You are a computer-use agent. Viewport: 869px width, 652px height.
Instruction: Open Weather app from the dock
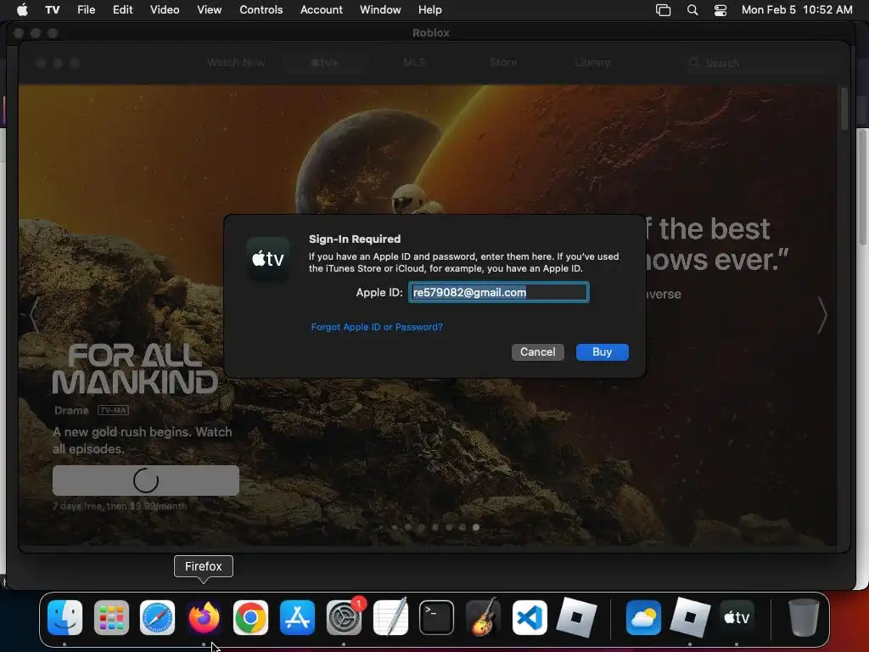pyautogui.click(x=643, y=617)
